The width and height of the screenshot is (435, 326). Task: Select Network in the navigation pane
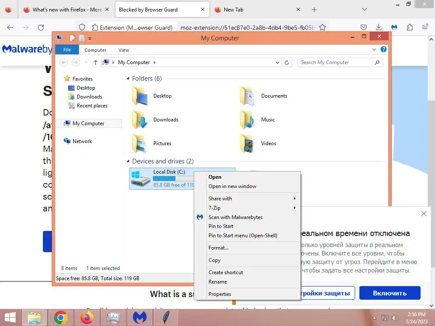click(x=82, y=141)
